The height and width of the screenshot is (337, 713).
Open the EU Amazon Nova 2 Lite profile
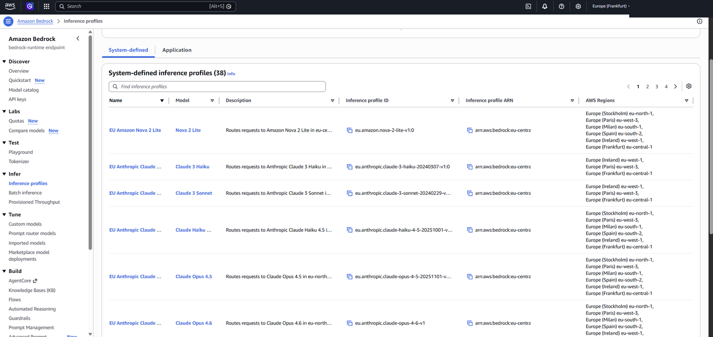[x=135, y=130]
